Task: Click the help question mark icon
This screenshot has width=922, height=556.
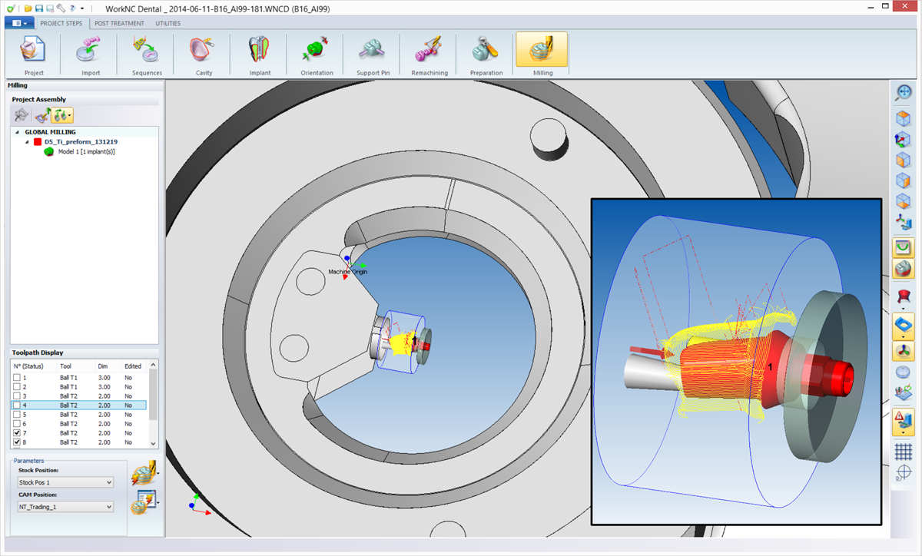Action: pos(71,8)
